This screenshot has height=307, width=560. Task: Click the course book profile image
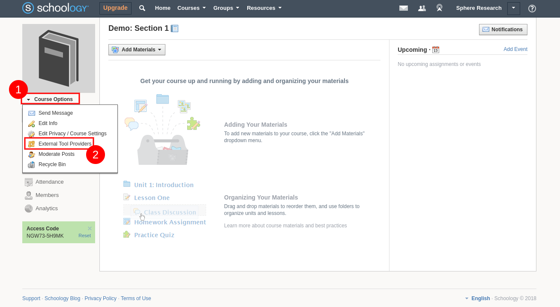(x=59, y=58)
